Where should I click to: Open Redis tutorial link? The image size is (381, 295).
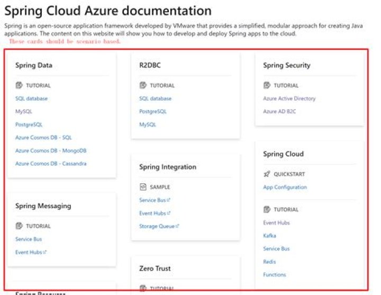269,262
